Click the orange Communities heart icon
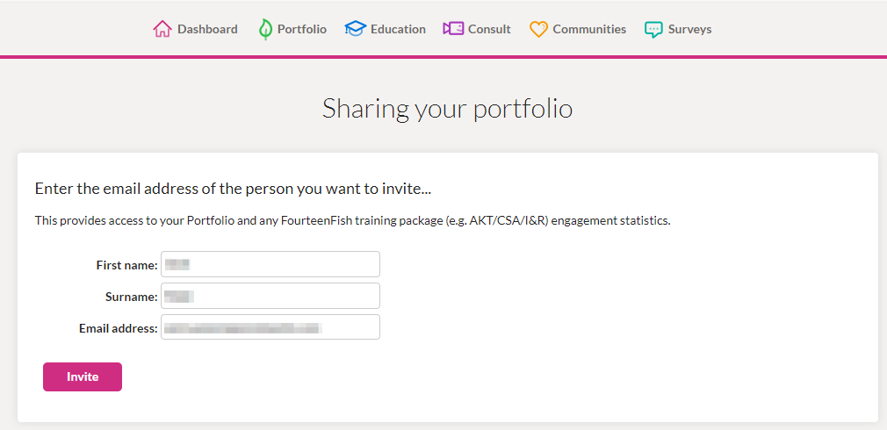Viewport: 887px width, 430px height. 538,29
